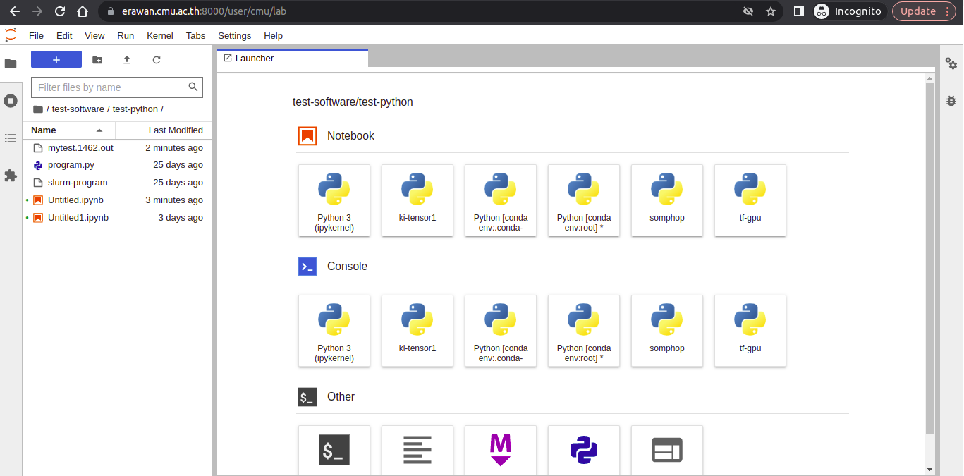The height and width of the screenshot is (476, 964).
Task: Bookmark this page with star icon
Action: 771,11
